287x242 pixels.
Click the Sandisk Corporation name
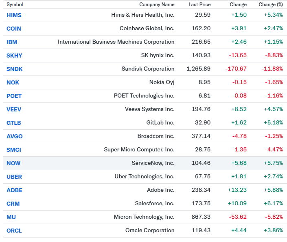click(148, 69)
